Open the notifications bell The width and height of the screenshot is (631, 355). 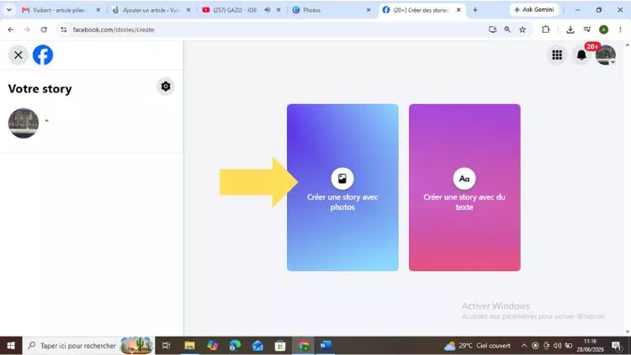click(x=581, y=55)
